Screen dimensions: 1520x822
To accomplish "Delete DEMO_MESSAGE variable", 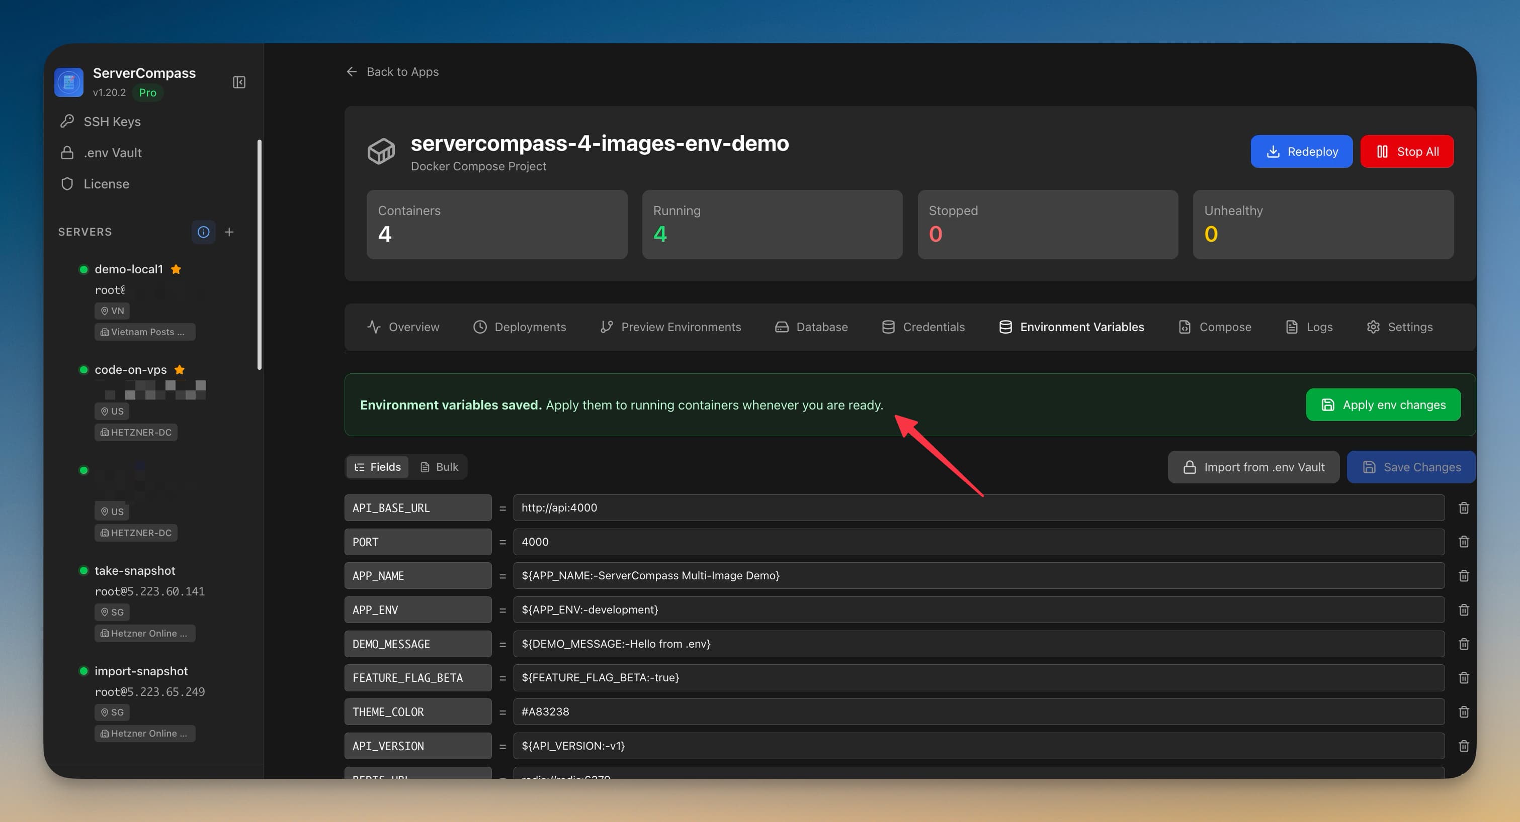I will 1463,644.
